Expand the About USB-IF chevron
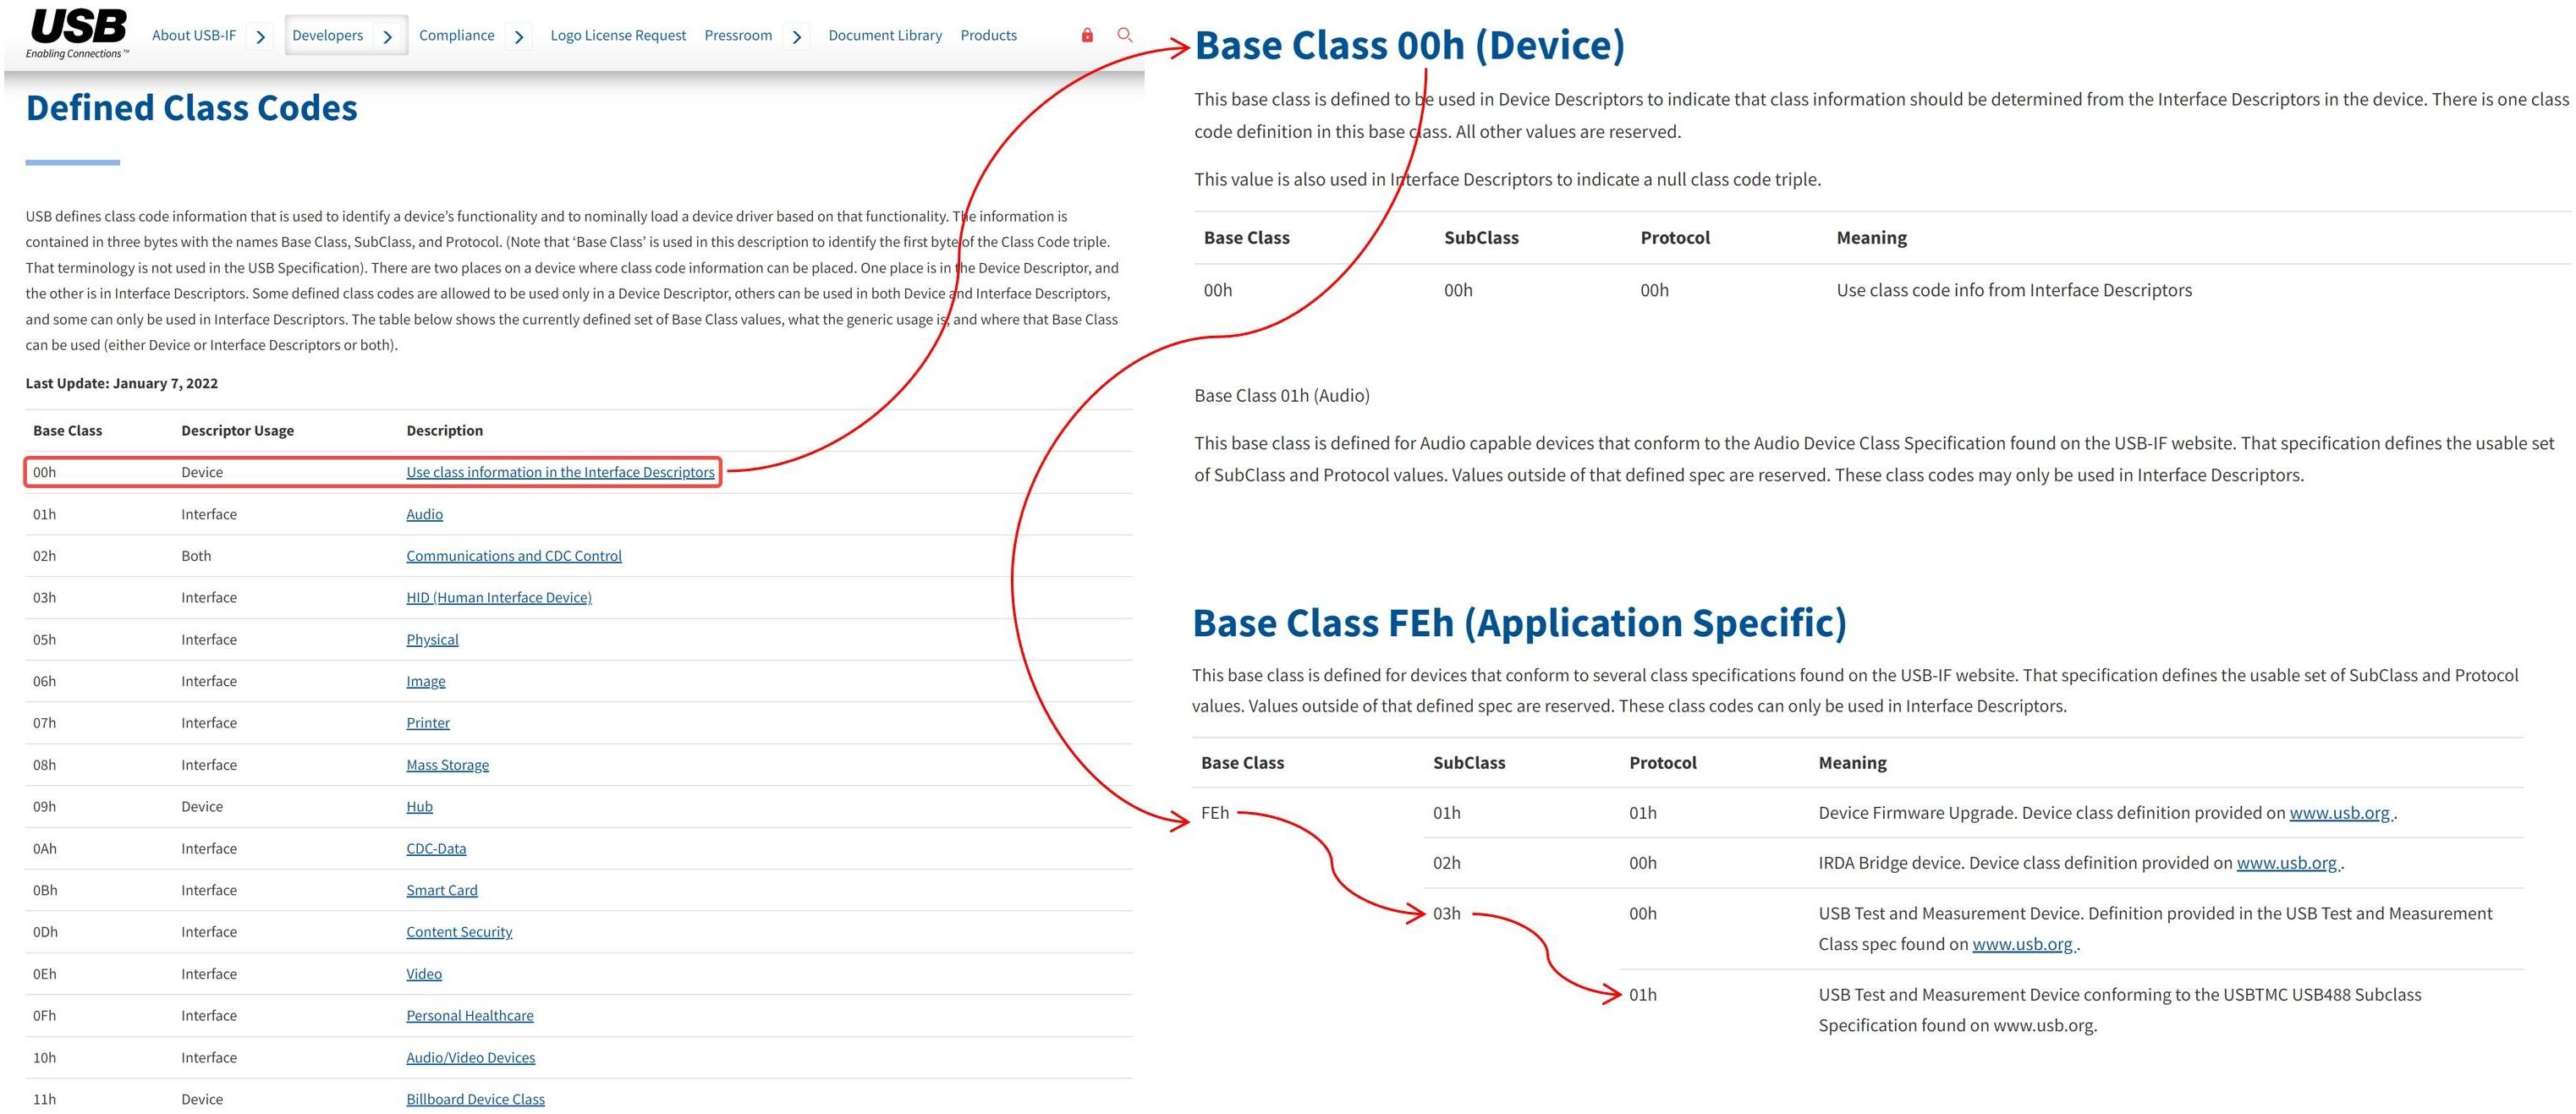The width and height of the screenshot is (2576, 1114). (260, 37)
